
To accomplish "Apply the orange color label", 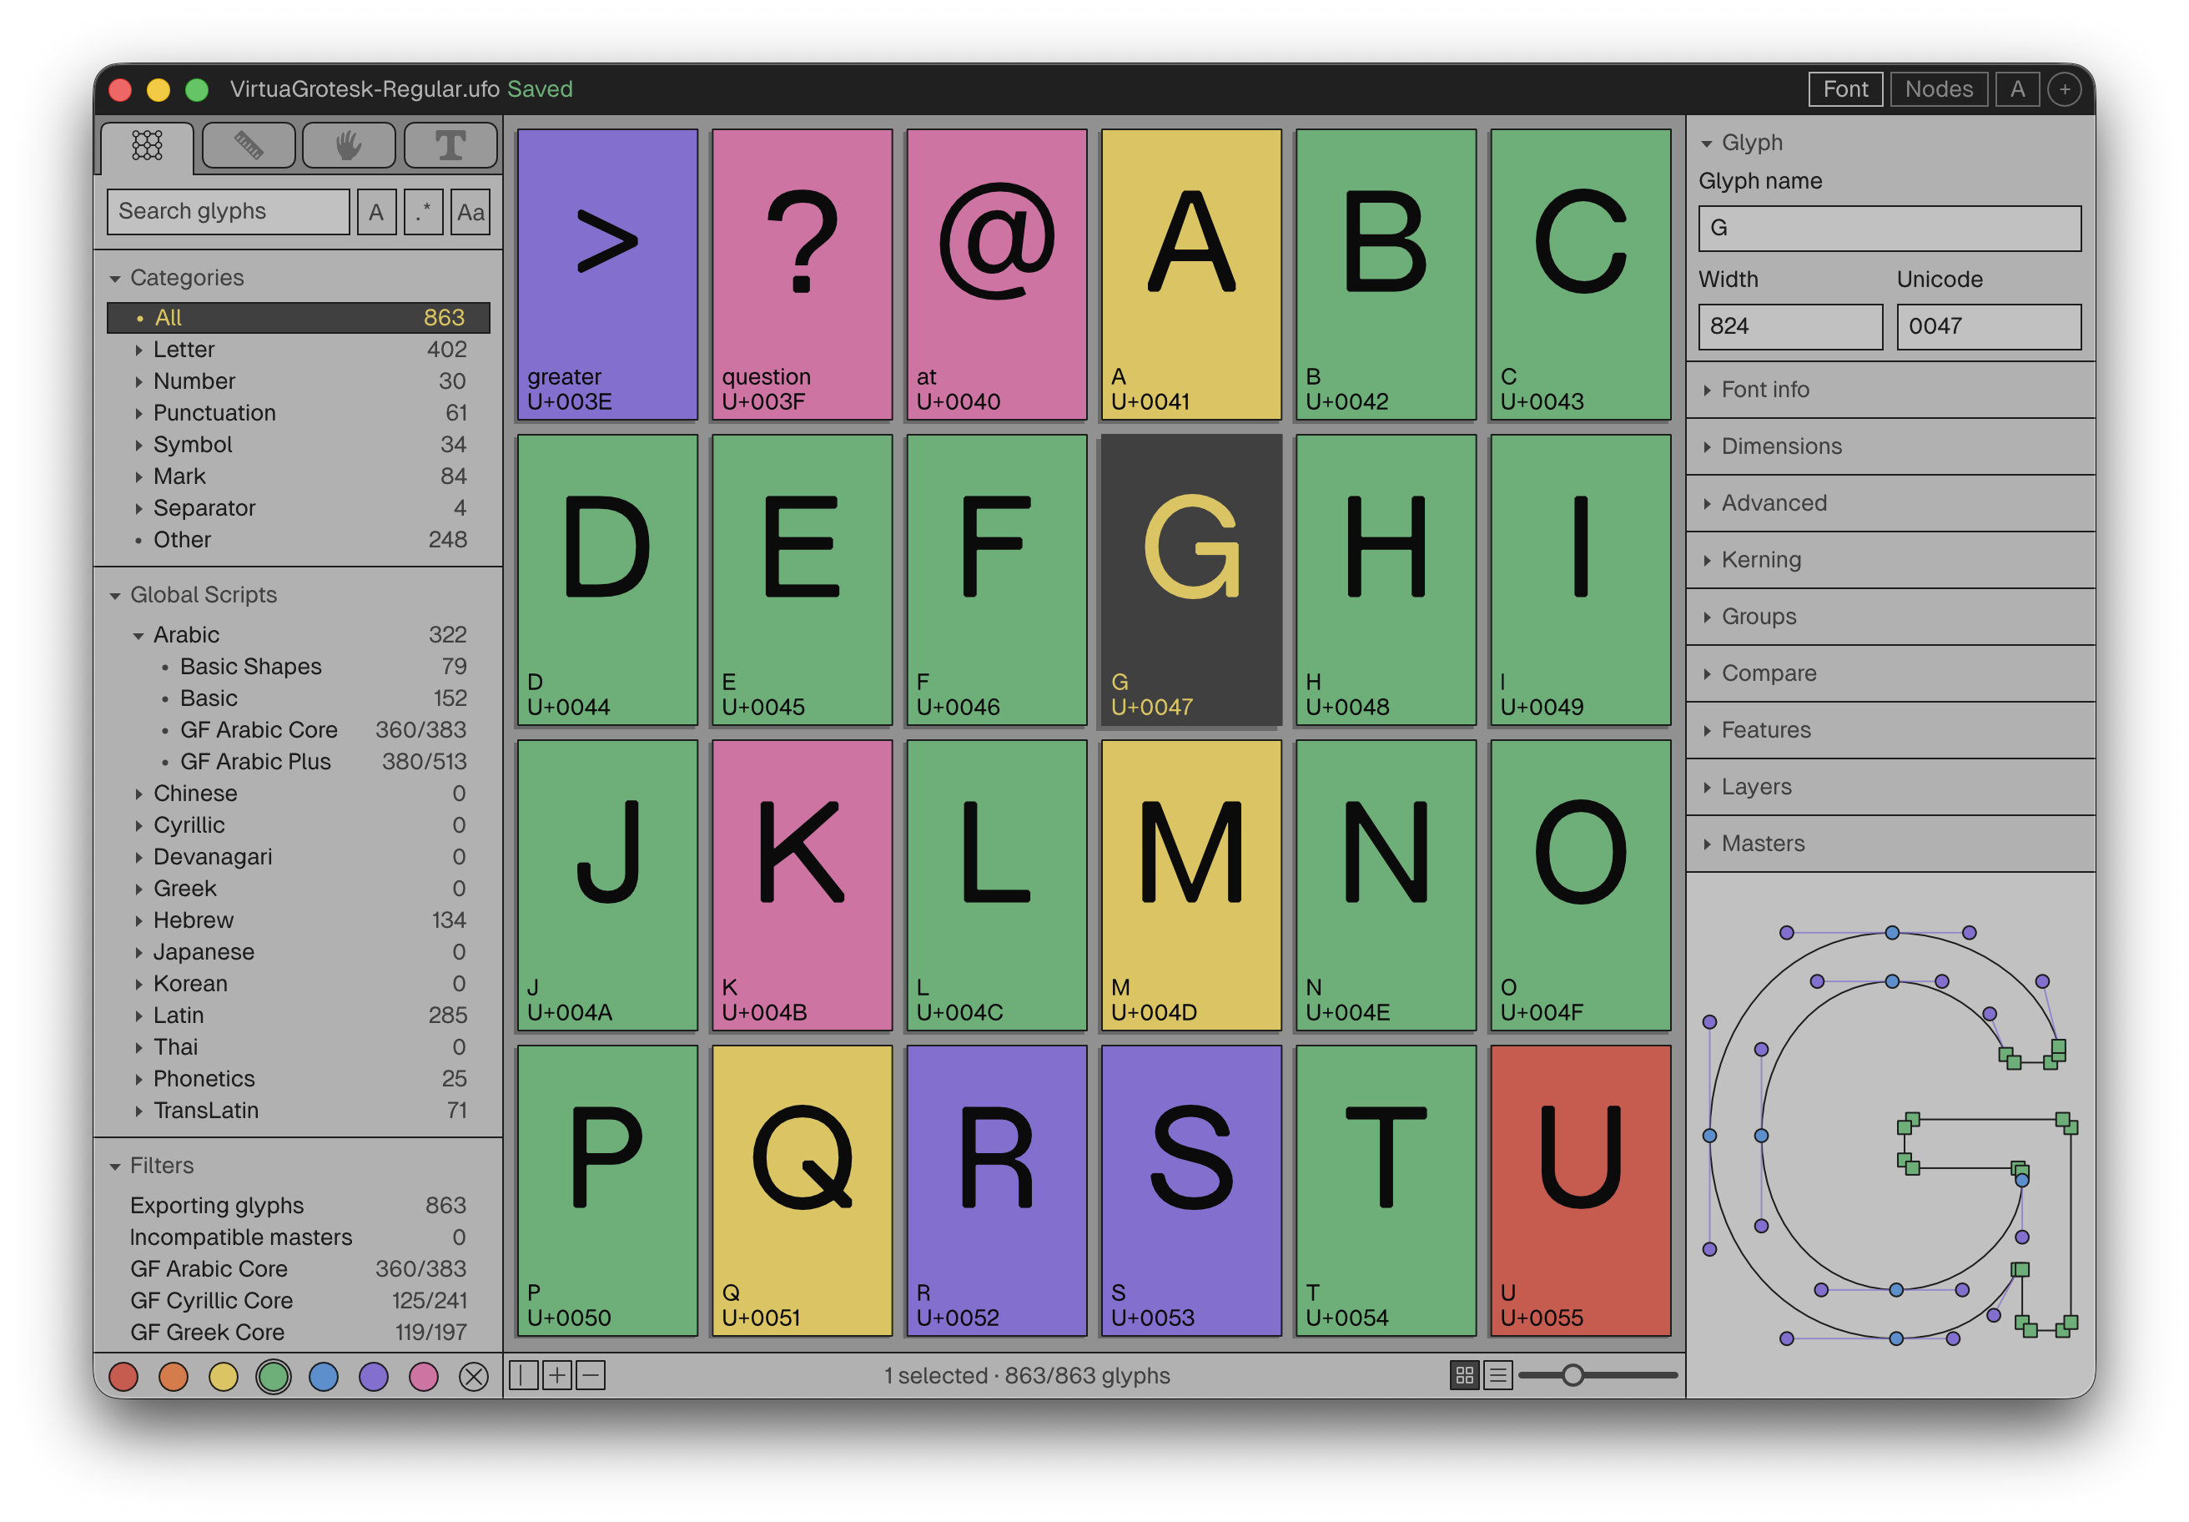I will 174,1376.
